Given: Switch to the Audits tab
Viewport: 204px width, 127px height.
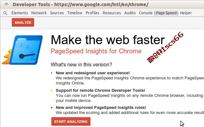Looking at the screenshot, I should coord(130,13).
